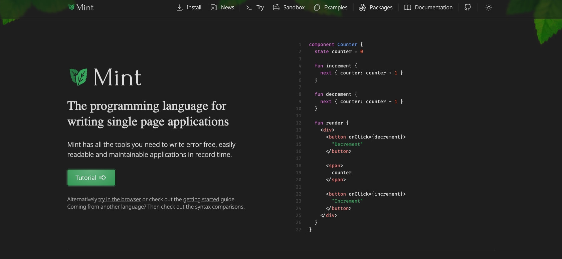Go to the News page

pyautogui.click(x=222, y=7)
